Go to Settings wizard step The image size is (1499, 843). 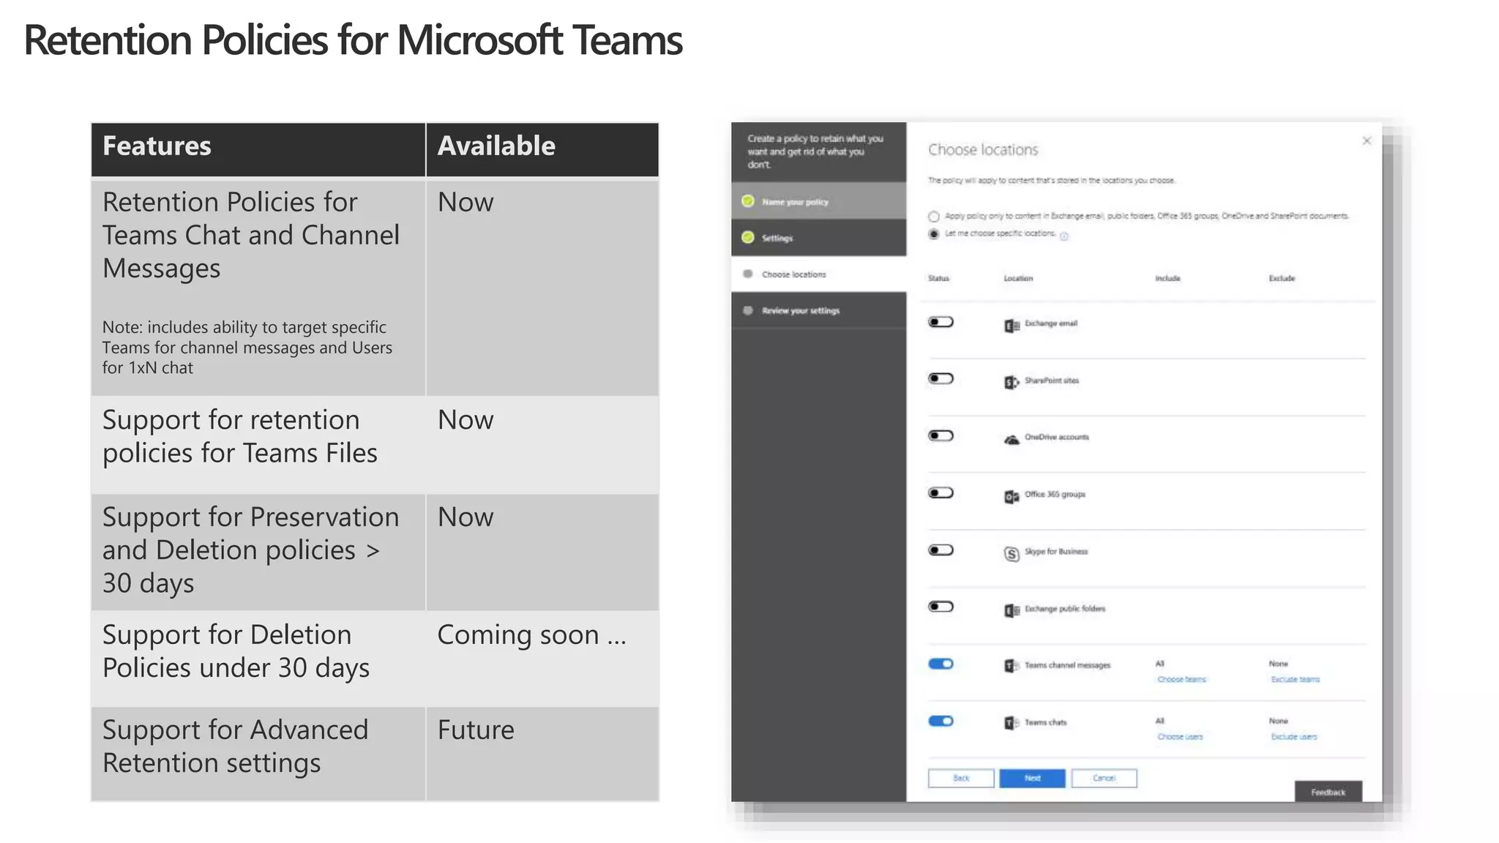pos(818,237)
